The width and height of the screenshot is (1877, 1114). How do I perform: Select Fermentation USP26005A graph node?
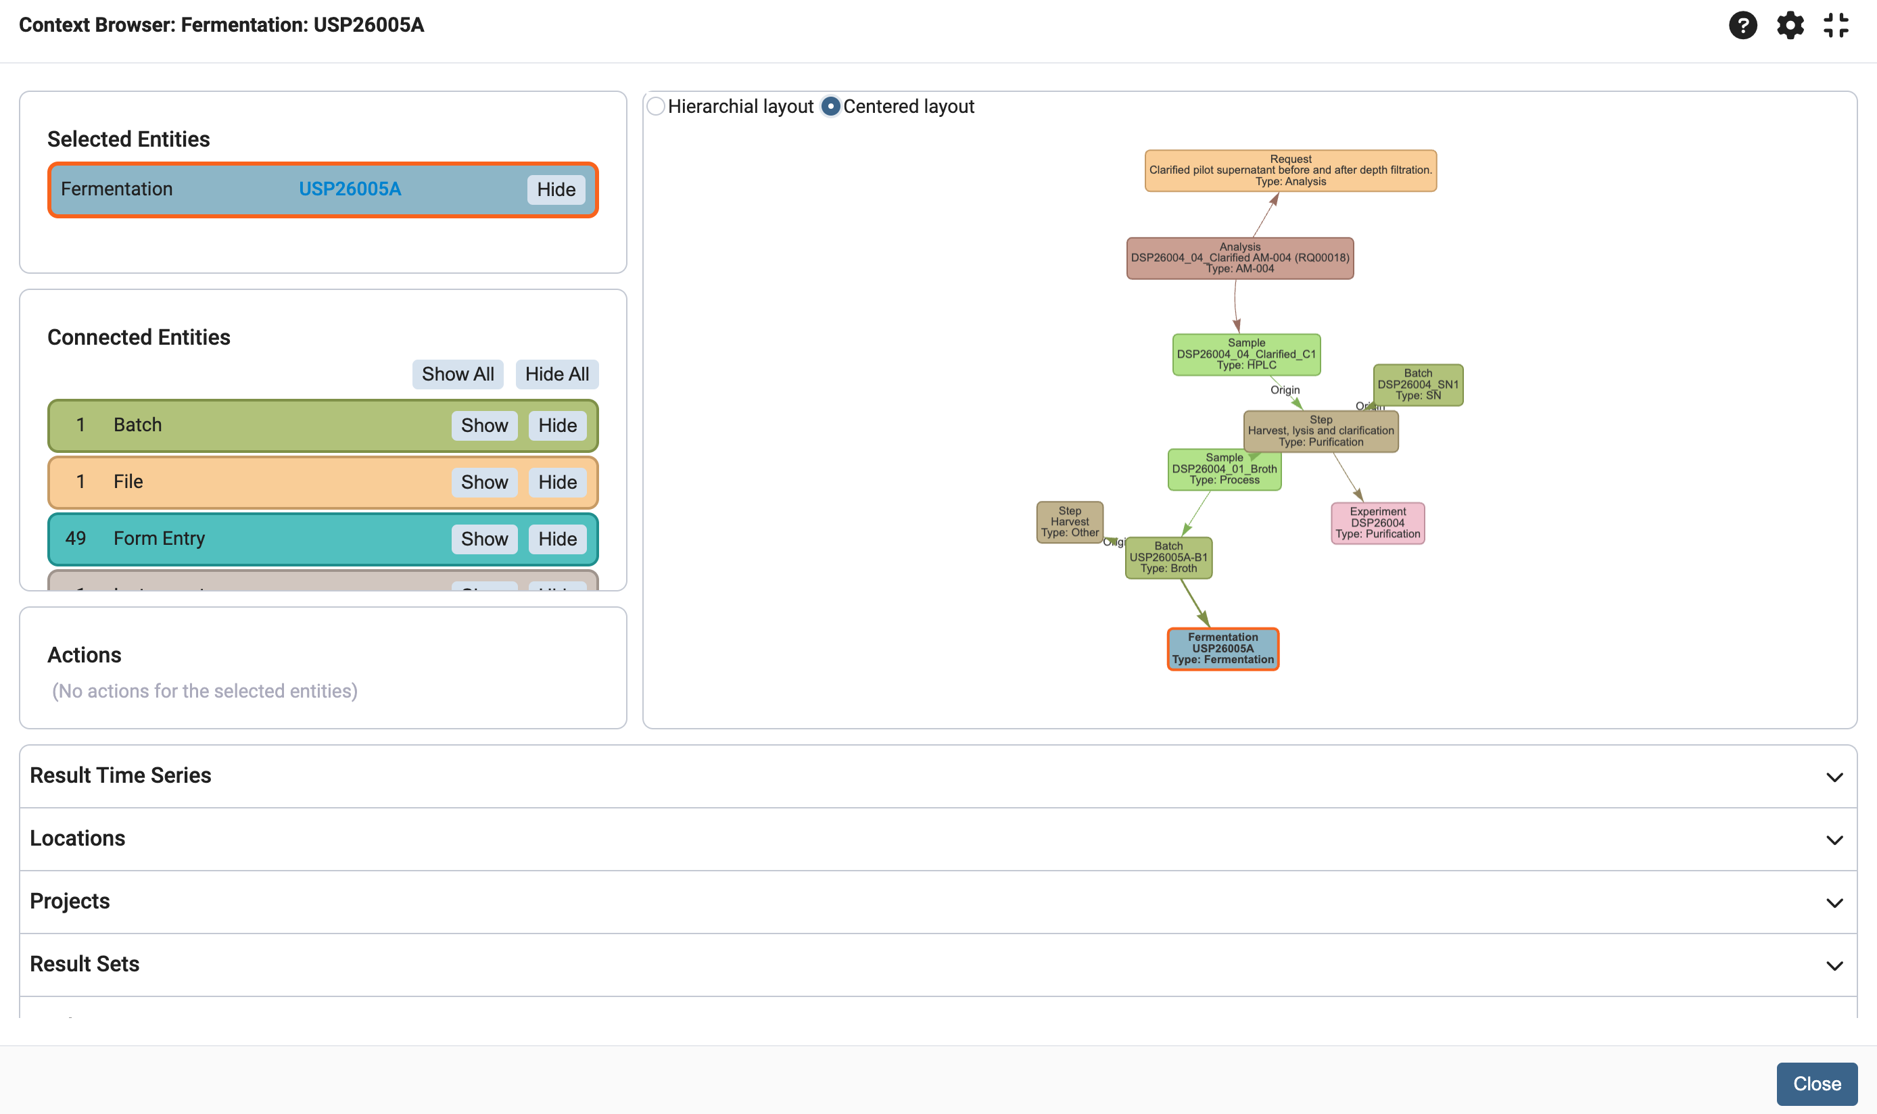coord(1223,650)
